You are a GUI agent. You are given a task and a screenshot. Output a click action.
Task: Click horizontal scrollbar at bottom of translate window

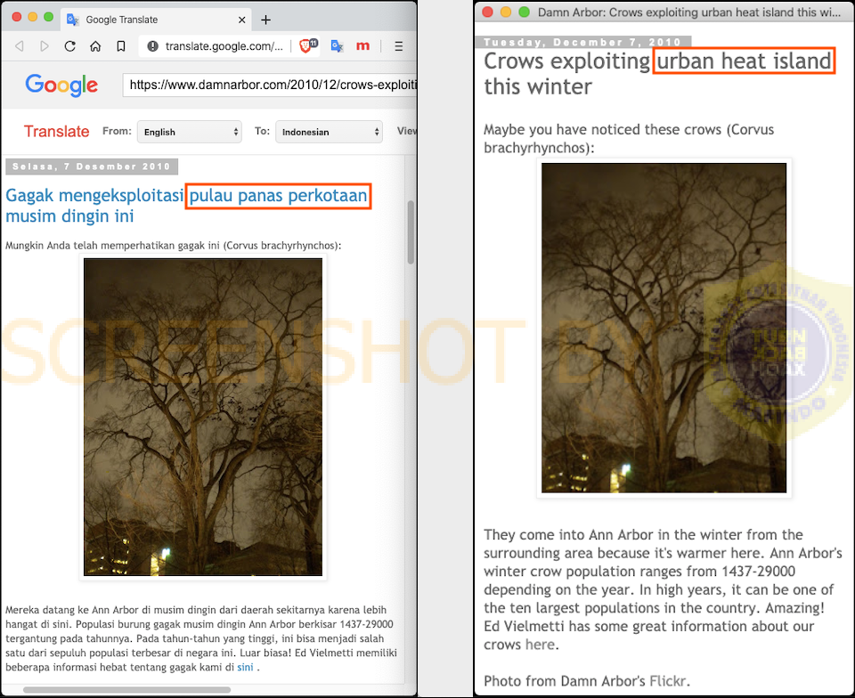pyautogui.click(x=126, y=690)
